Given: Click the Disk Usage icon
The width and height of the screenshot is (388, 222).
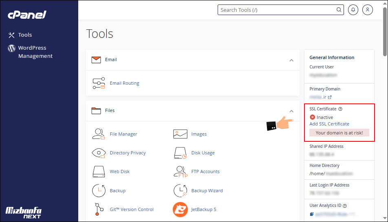Looking at the screenshot, I should click(x=180, y=153).
